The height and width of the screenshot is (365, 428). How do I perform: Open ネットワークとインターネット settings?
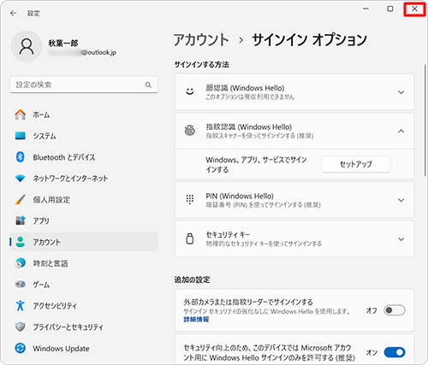[x=84, y=179]
